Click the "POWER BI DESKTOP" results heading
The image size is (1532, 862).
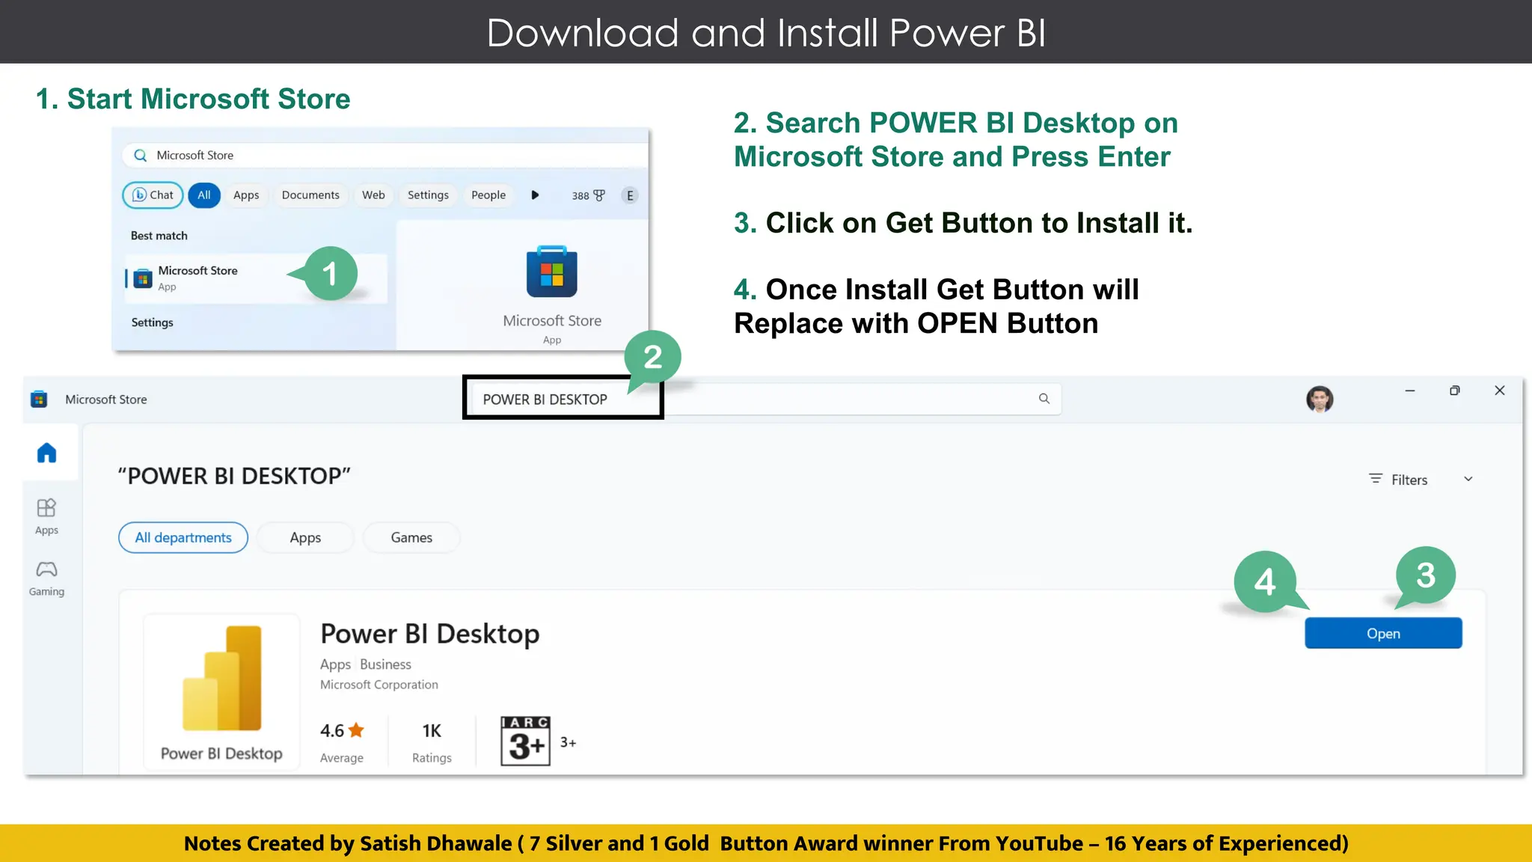[x=234, y=476]
